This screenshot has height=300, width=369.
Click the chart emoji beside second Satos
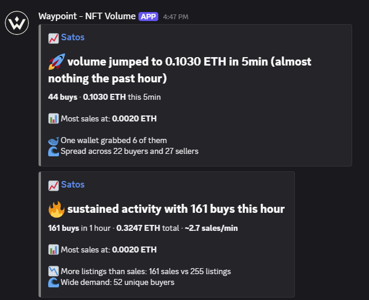(x=54, y=186)
